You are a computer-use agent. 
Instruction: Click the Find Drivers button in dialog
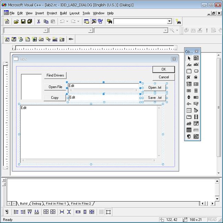(x=55, y=75)
